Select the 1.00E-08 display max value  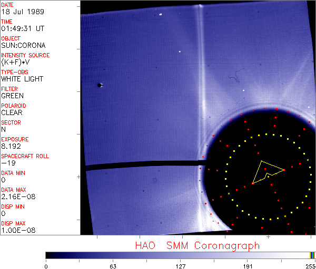(x=18, y=231)
